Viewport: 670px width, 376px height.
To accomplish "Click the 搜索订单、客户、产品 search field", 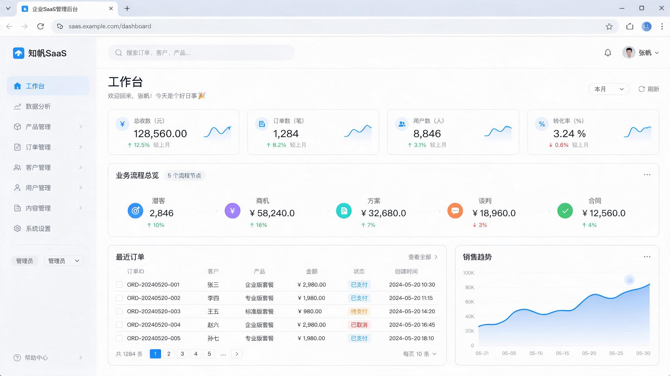I will tap(202, 53).
